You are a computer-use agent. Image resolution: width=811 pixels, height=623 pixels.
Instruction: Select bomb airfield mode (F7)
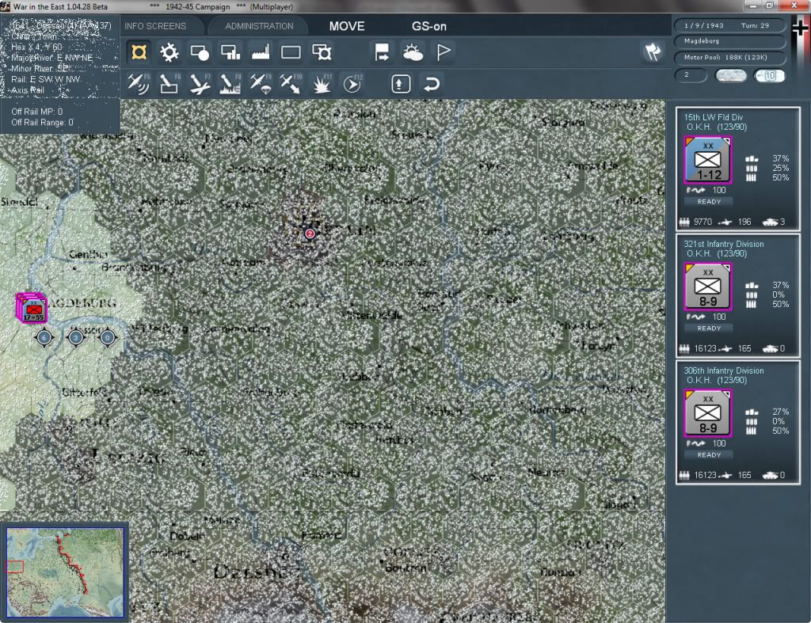click(200, 83)
